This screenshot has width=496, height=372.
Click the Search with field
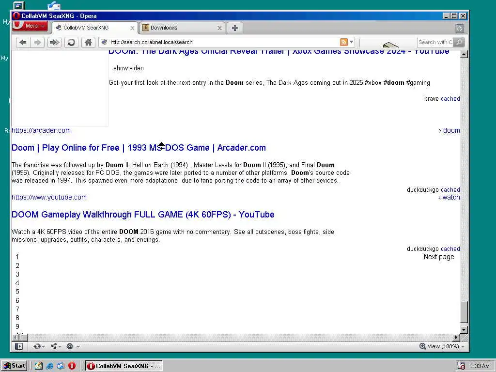[x=435, y=42]
